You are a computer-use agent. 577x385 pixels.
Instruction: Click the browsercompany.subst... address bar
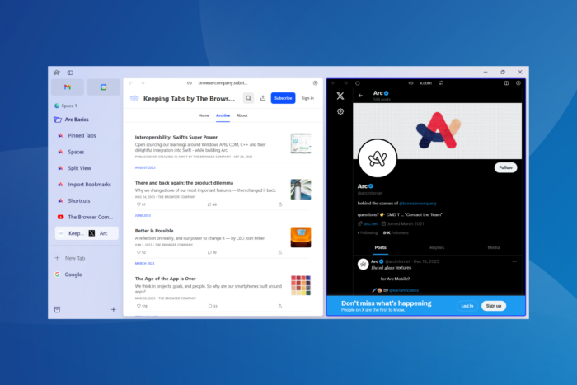tap(223, 83)
